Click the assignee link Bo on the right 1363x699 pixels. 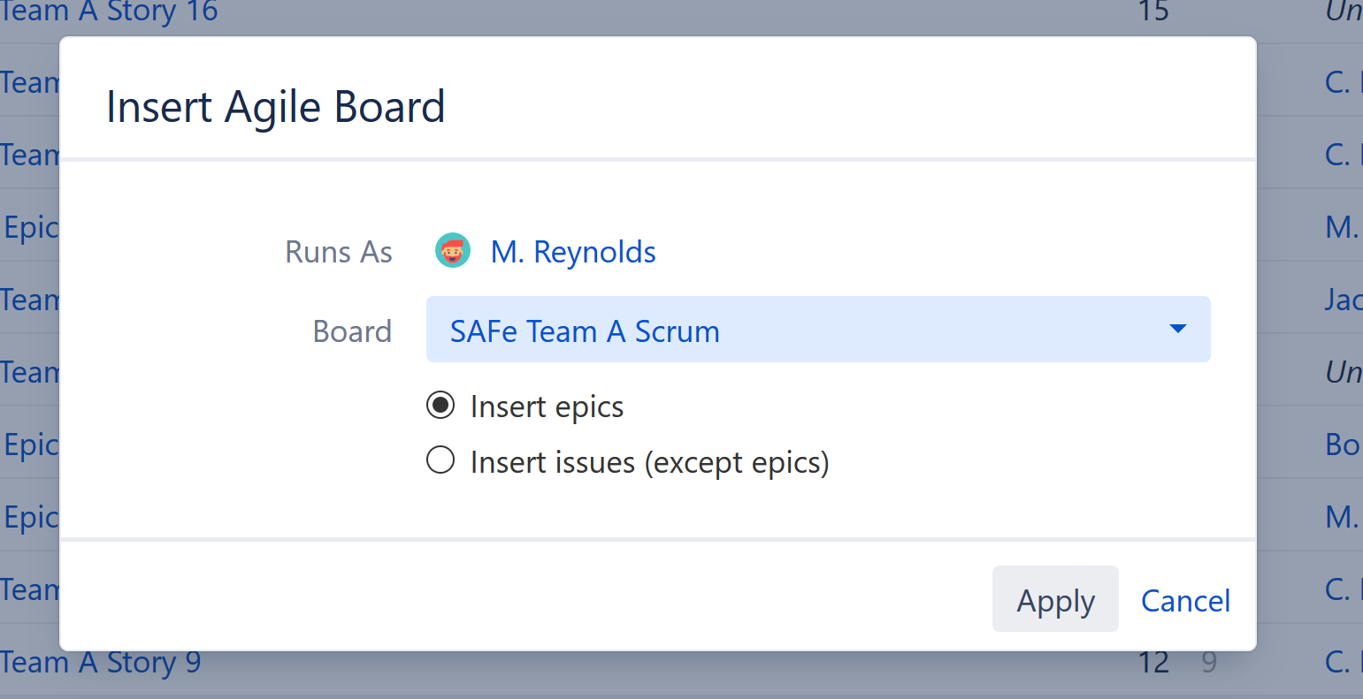(x=1342, y=444)
